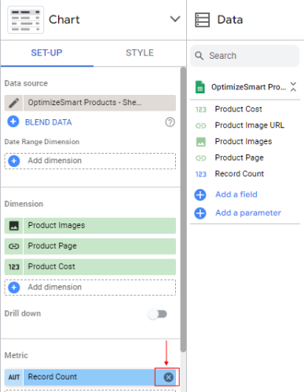Click the link icon beside Product Page field
Image resolution: width=304 pixels, height=392 pixels.
click(x=201, y=158)
